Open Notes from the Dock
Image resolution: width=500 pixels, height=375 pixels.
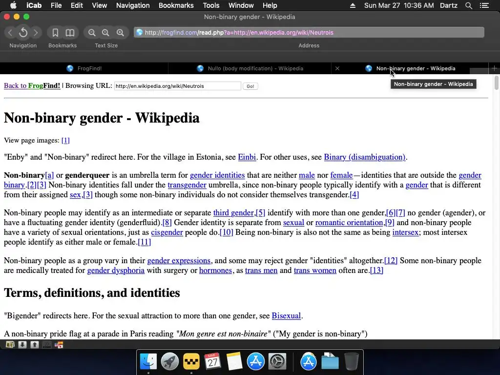tap(234, 362)
